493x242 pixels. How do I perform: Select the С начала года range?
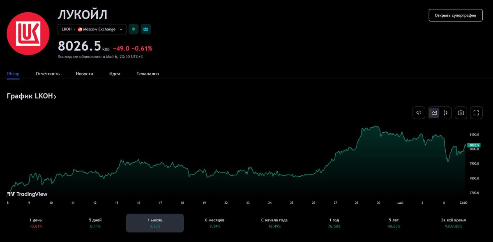point(274,223)
